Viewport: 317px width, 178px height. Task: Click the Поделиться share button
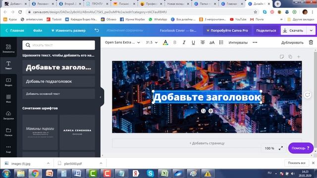(266, 31)
